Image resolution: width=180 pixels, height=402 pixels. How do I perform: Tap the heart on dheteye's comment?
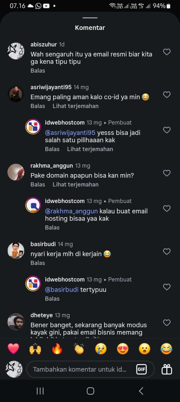[167, 322]
